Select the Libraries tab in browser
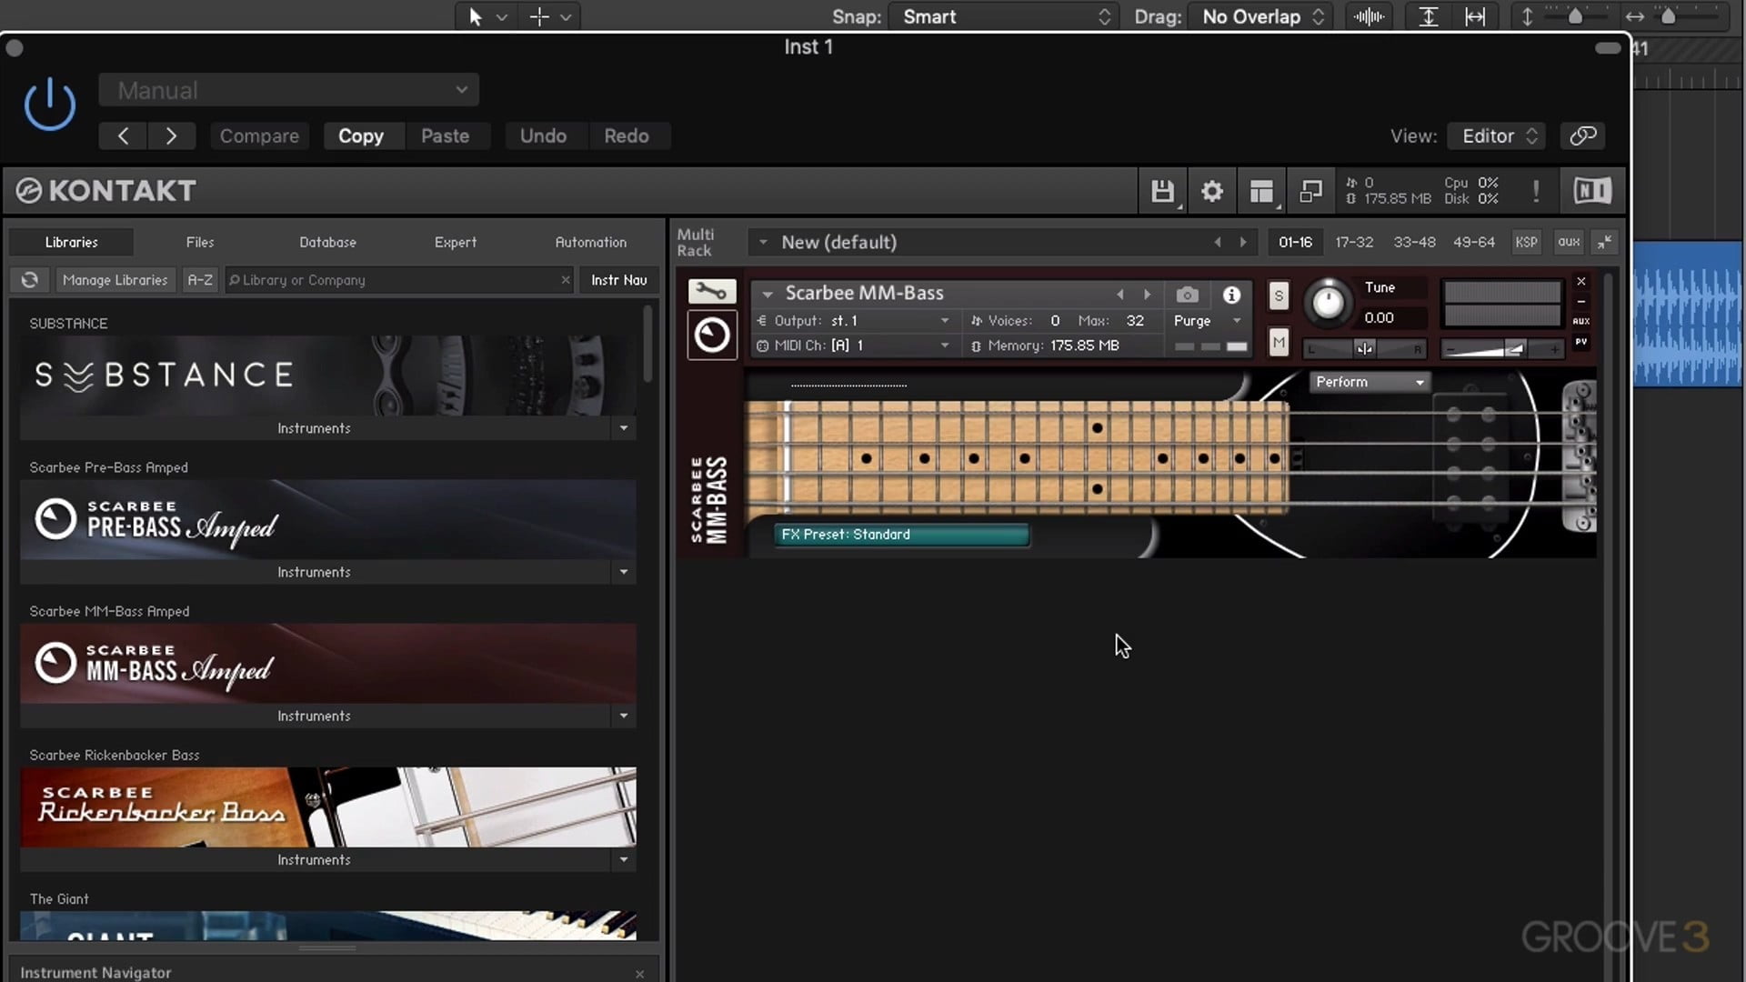The image size is (1746, 982). (72, 242)
